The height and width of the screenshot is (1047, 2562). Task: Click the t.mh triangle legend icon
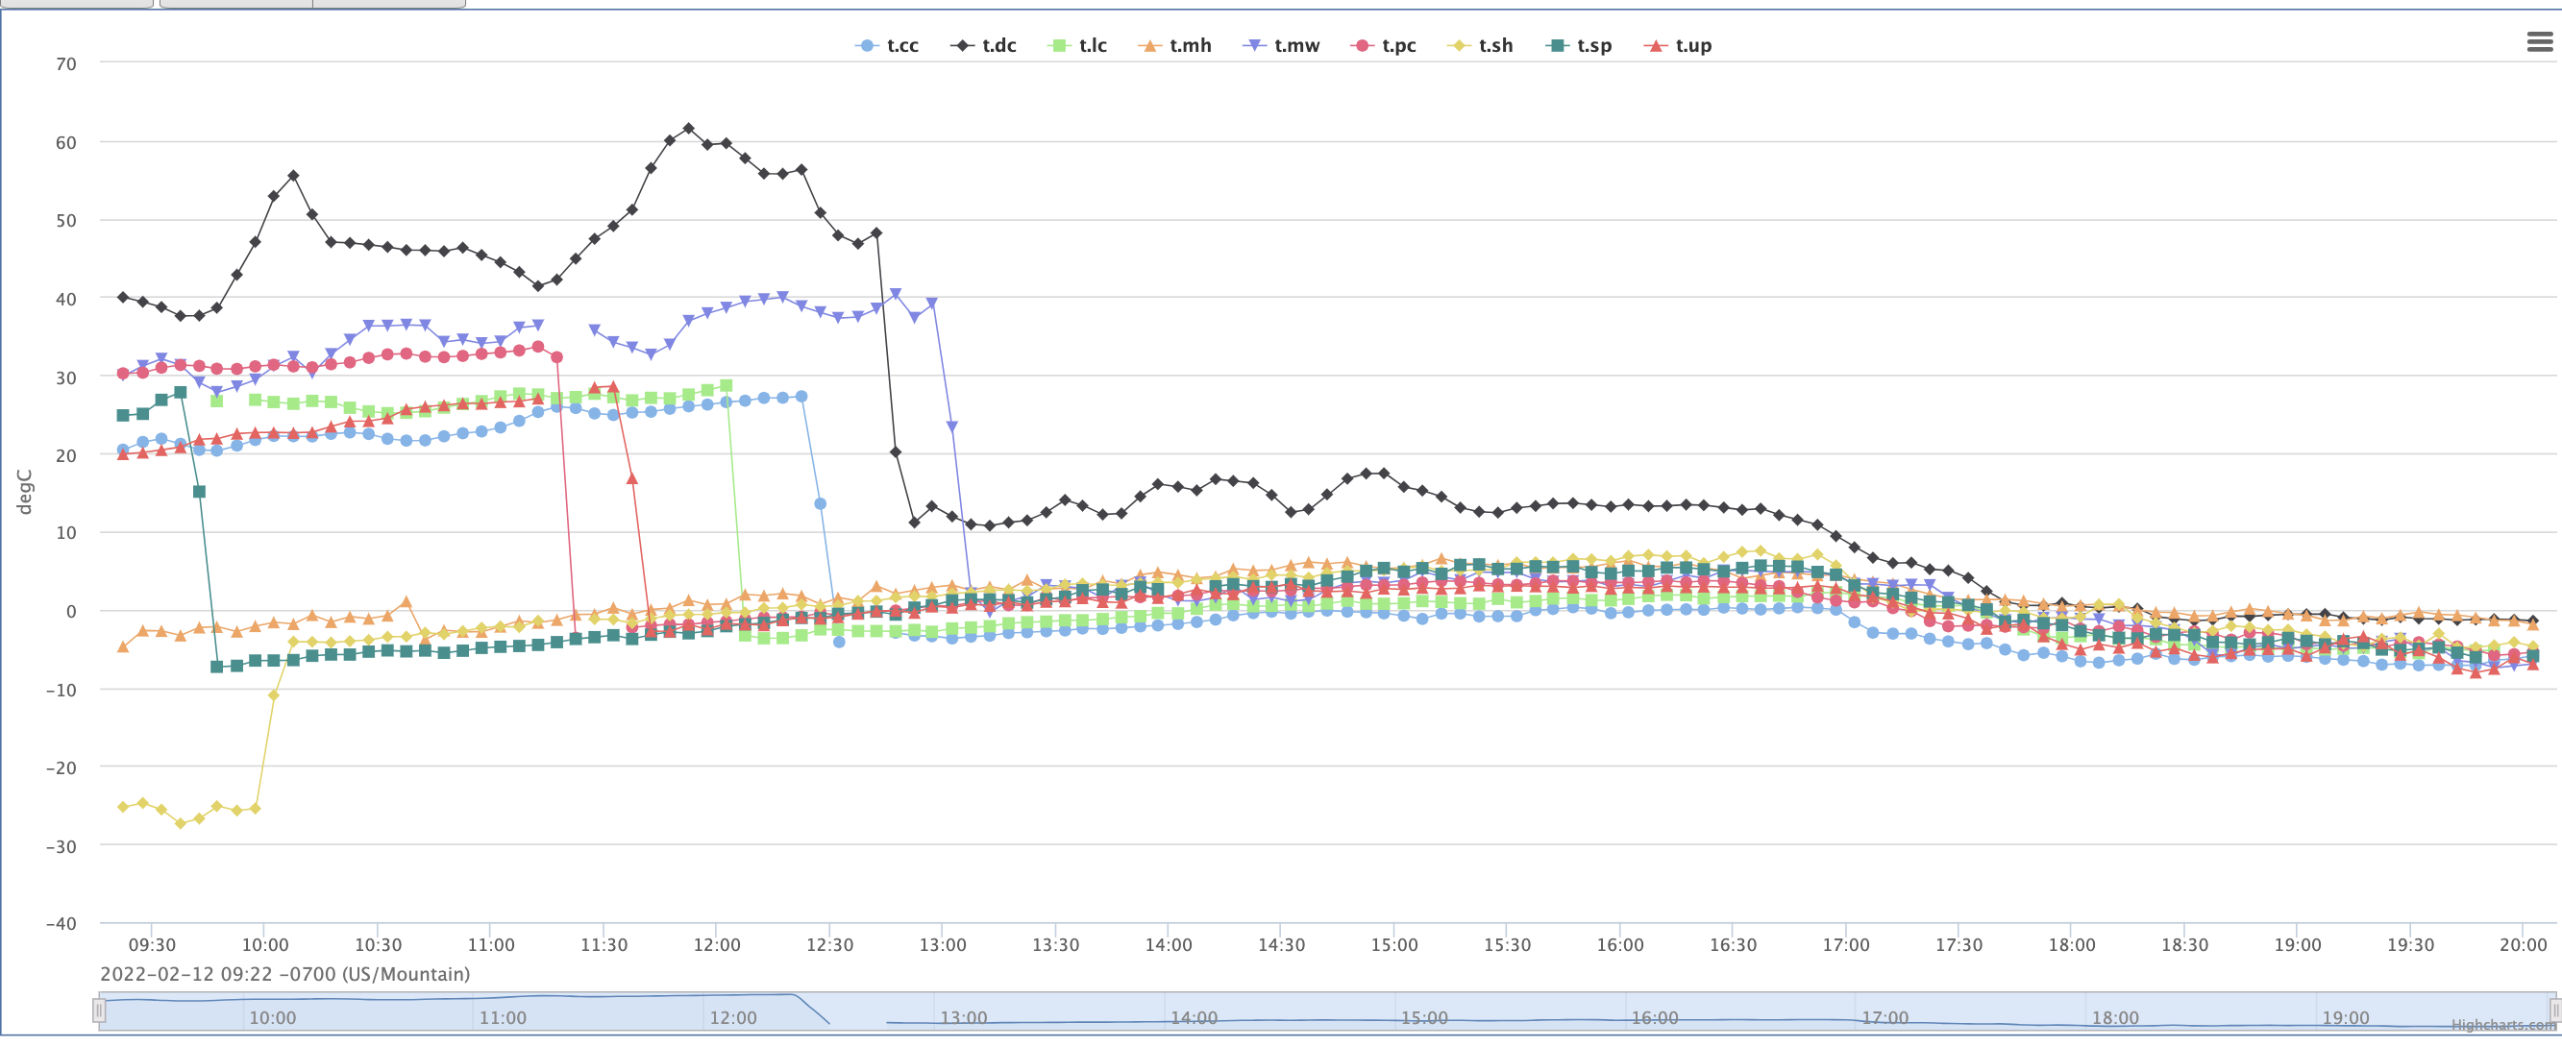coord(1148,46)
